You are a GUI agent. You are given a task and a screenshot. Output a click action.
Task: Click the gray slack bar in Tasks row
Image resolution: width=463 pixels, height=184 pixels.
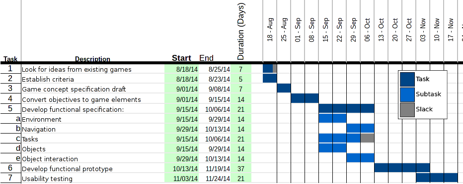[x=367, y=138]
